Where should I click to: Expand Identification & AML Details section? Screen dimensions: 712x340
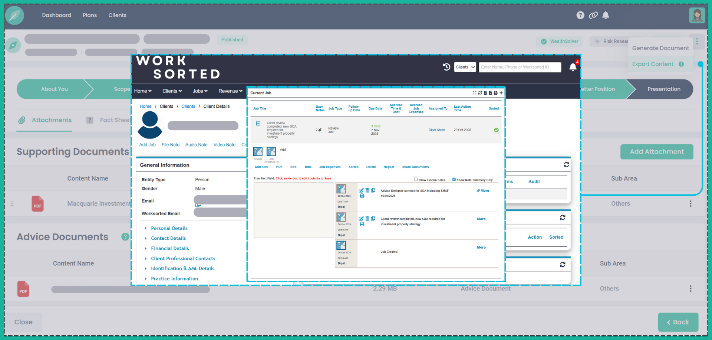pyautogui.click(x=182, y=269)
